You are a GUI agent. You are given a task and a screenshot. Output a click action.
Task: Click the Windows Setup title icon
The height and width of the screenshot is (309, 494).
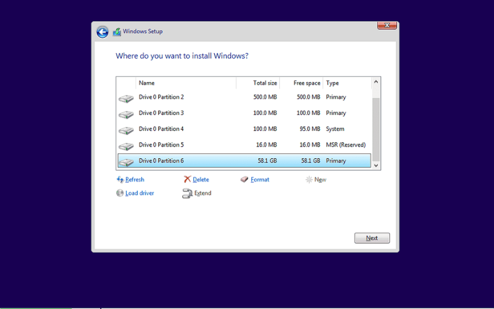tap(117, 32)
